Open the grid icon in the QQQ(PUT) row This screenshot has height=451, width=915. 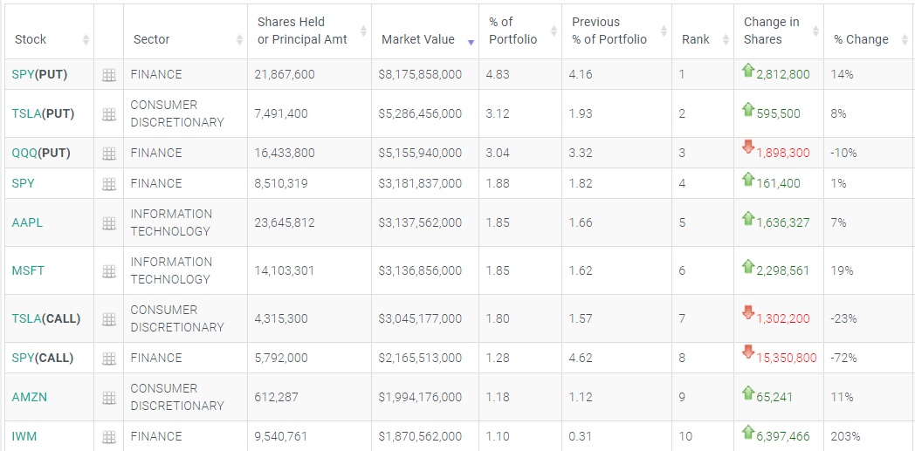click(109, 154)
